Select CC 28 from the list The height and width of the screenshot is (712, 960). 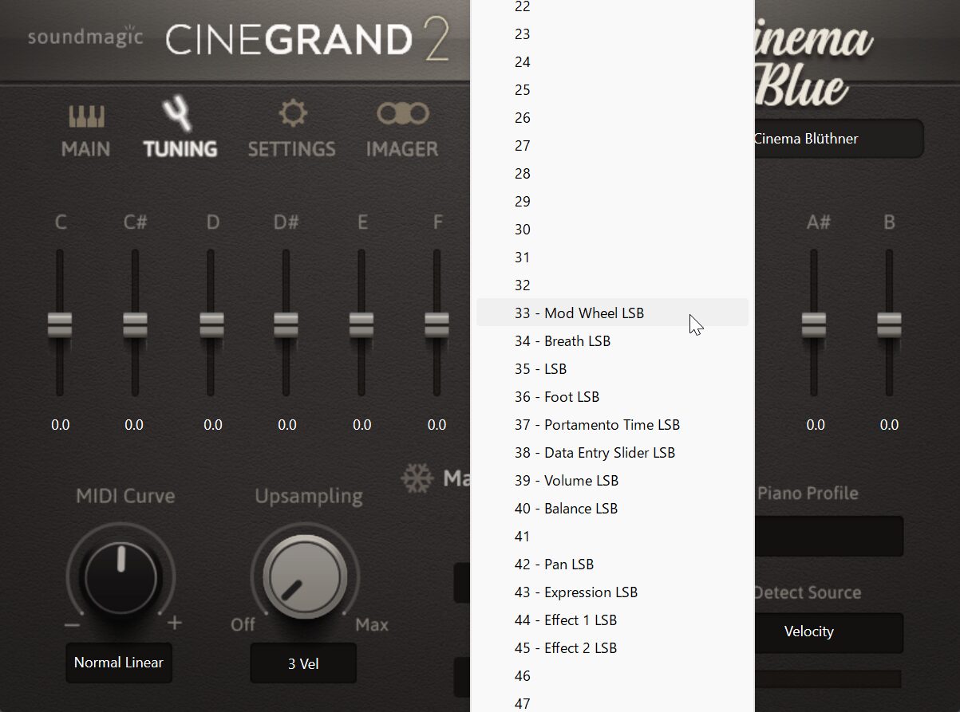612,174
